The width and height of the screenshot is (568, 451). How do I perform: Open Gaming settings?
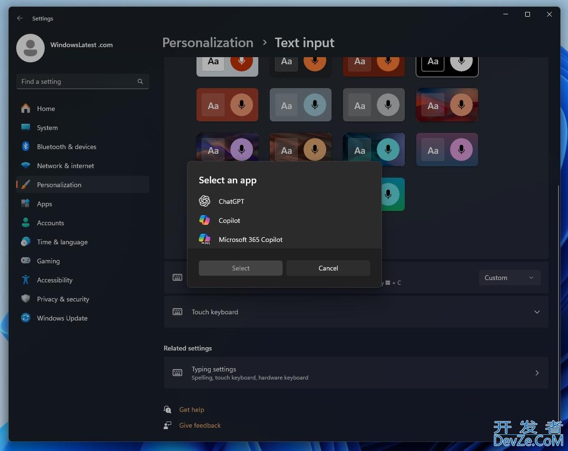(83, 261)
